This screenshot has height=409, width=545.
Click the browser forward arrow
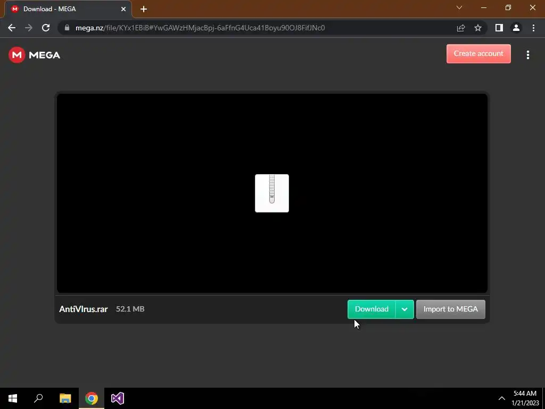[29, 28]
